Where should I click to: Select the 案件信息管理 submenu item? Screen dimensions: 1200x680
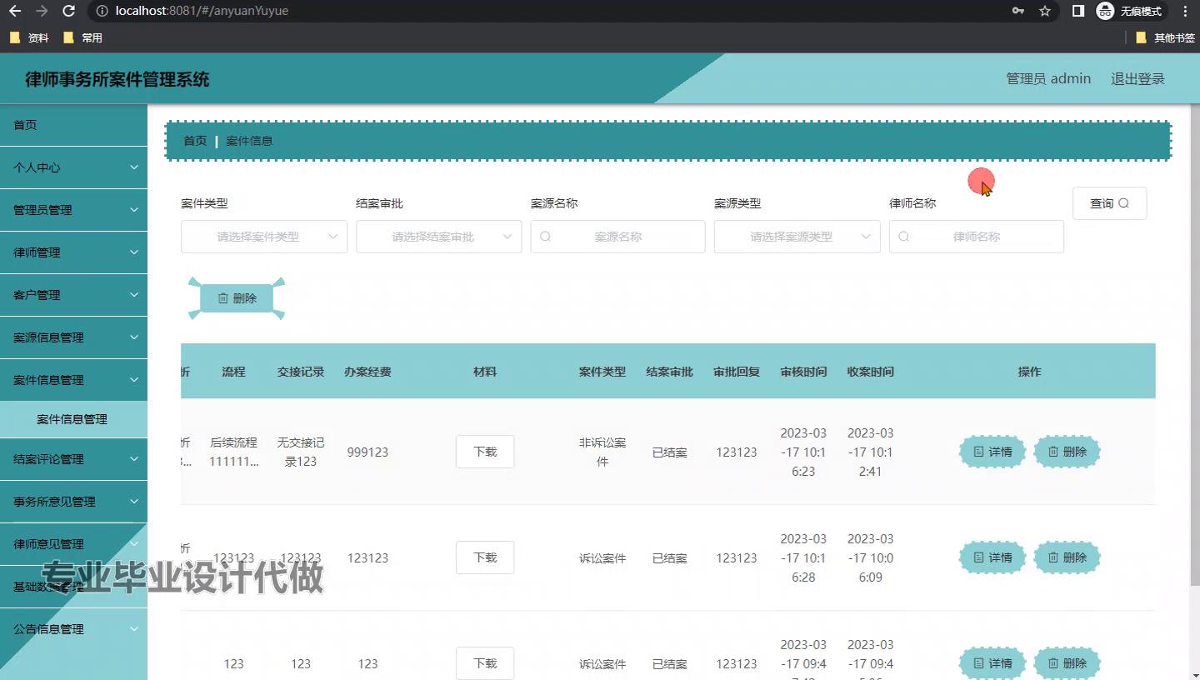(x=73, y=419)
